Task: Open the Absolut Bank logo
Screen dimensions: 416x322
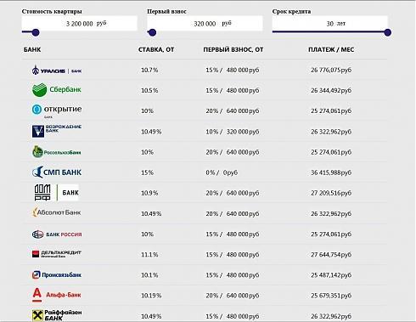Action: tap(57, 212)
